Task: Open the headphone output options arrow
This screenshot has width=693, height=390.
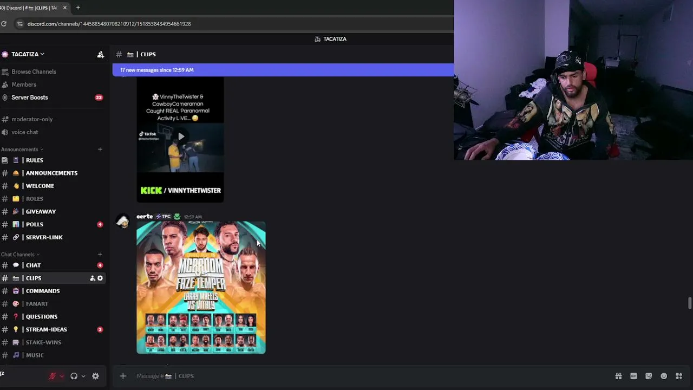Action: click(83, 376)
